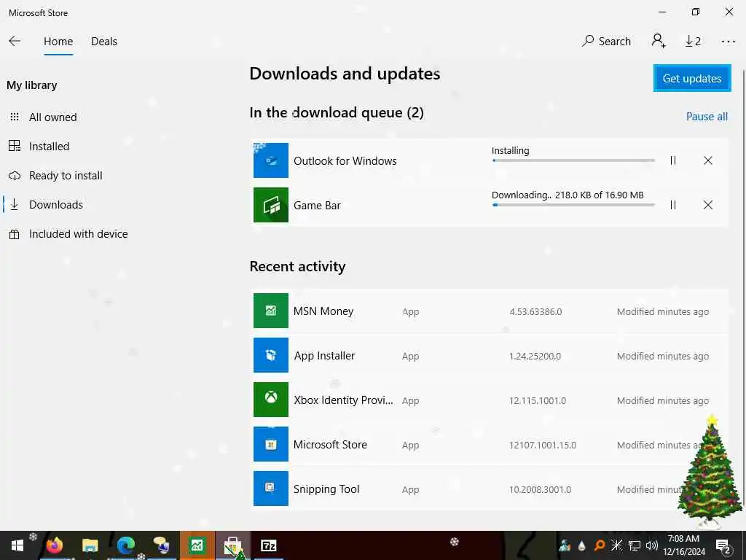Click the Outlook for Windows name
746x560 pixels.
tap(345, 161)
